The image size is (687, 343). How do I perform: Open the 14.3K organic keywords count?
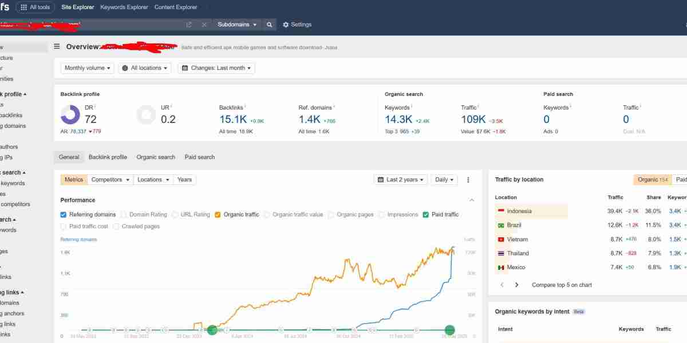[398, 119]
